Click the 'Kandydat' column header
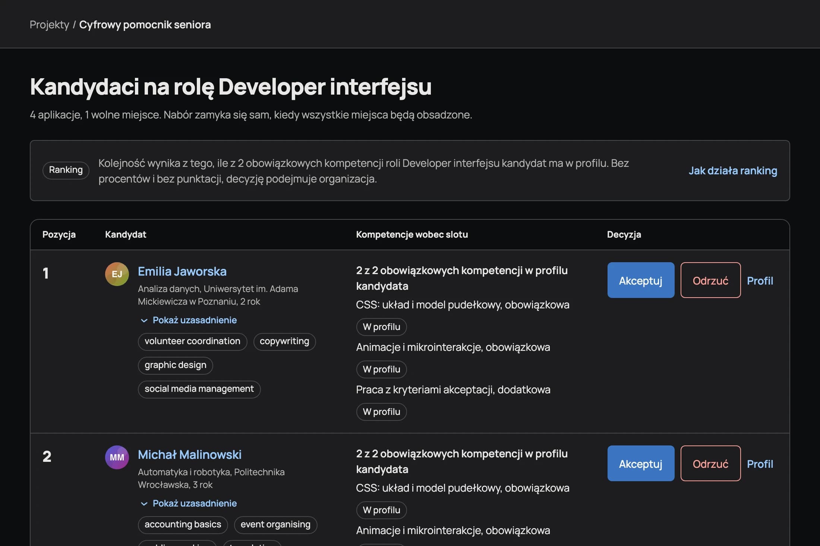820x546 pixels. [x=126, y=234]
